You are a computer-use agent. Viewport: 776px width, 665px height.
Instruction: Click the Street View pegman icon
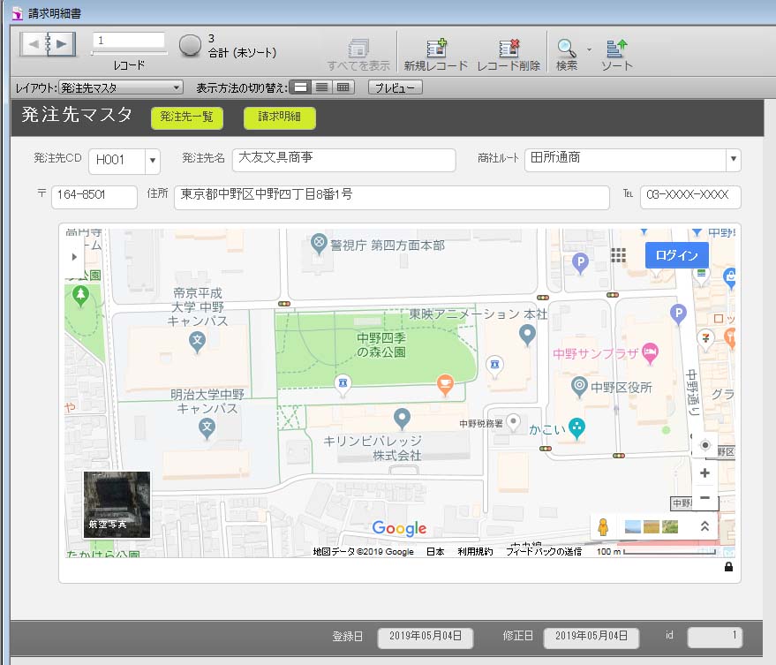pos(603,527)
